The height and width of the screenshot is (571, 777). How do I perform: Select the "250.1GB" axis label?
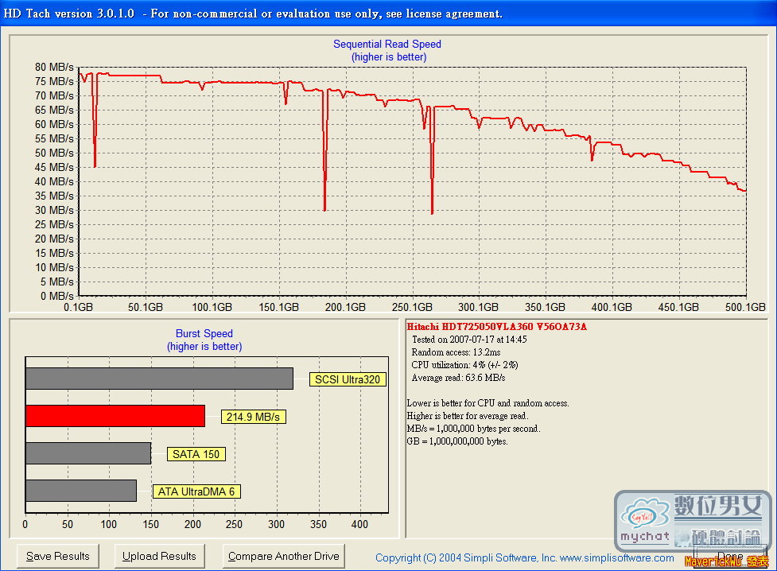pos(412,307)
